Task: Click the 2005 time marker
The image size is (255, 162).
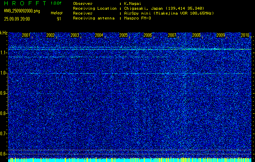Action: point(123,35)
